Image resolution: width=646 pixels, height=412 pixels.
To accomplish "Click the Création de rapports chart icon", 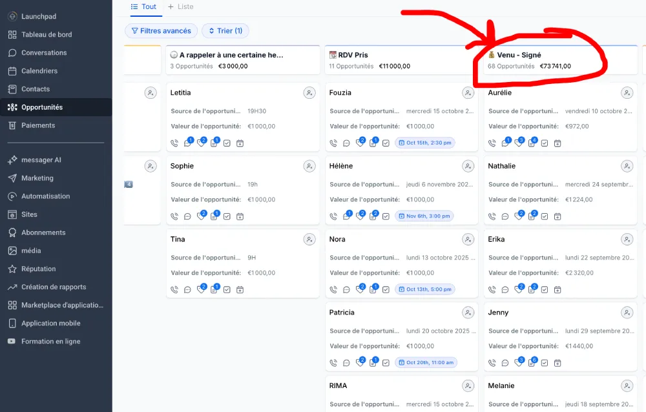I will (x=12, y=287).
